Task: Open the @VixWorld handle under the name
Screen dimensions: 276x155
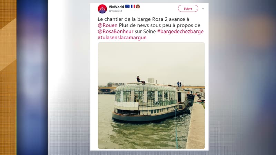Action: click(x=115, y=11)
